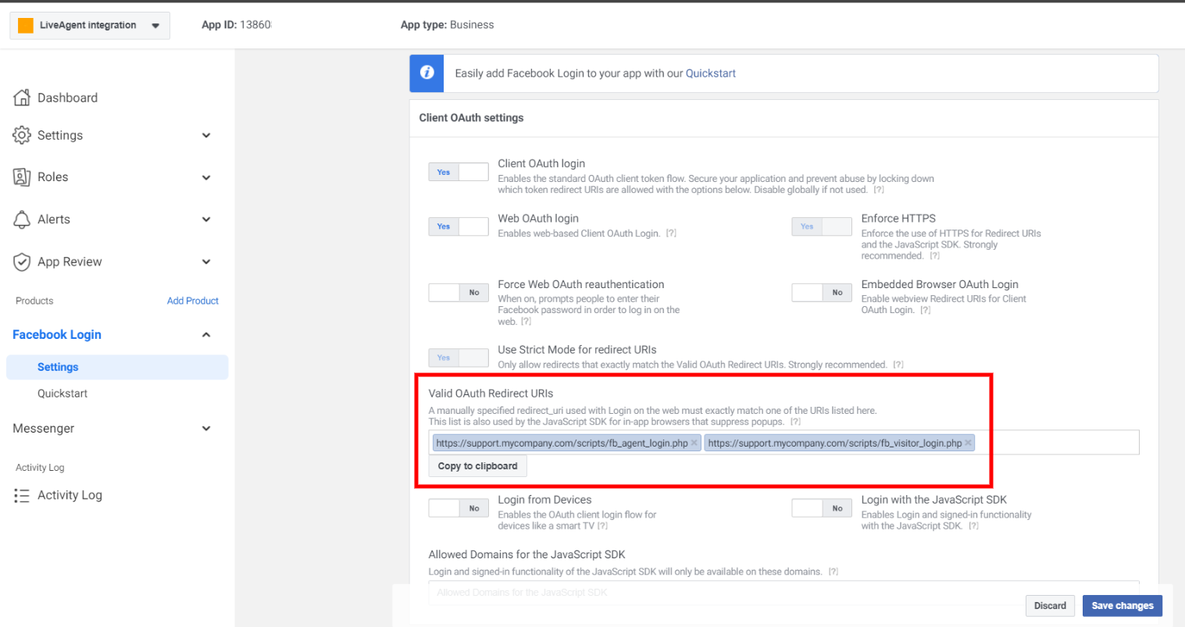Select Settings under Facebook Login

click(58, 366)
